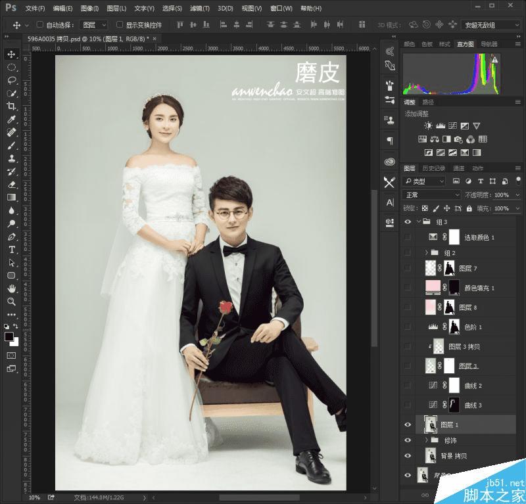Click the 曲线 2 layer name
526x504 pixels.
coord(473,386)
